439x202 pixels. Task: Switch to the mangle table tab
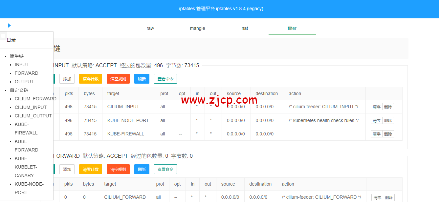[198, 28]
